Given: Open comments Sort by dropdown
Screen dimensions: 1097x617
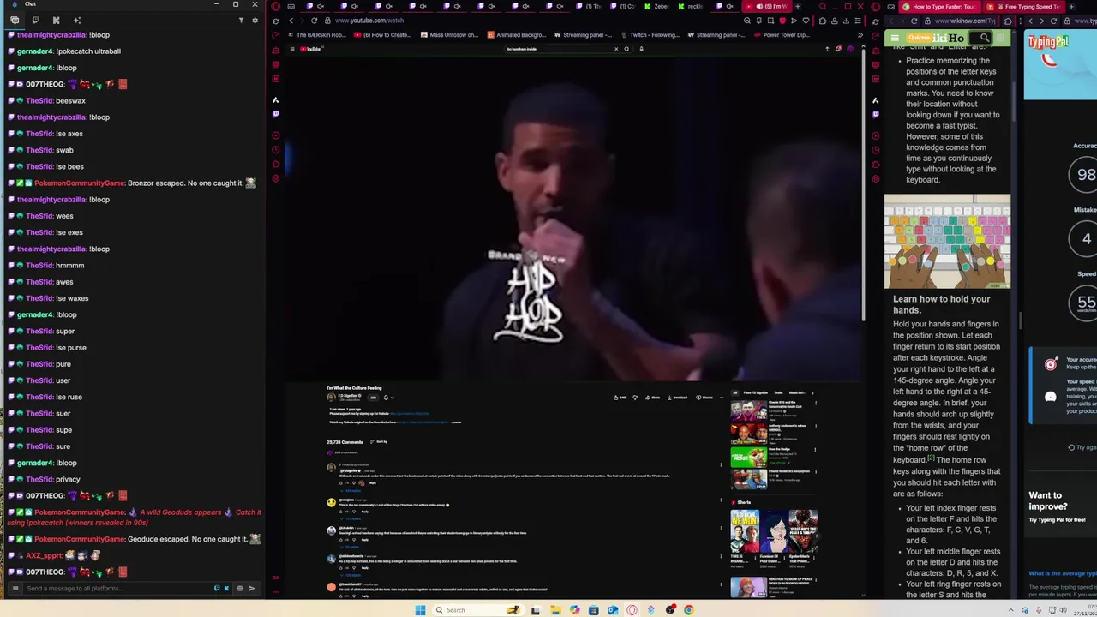Looking at the screenshot, I should click(x=379, y=441).
